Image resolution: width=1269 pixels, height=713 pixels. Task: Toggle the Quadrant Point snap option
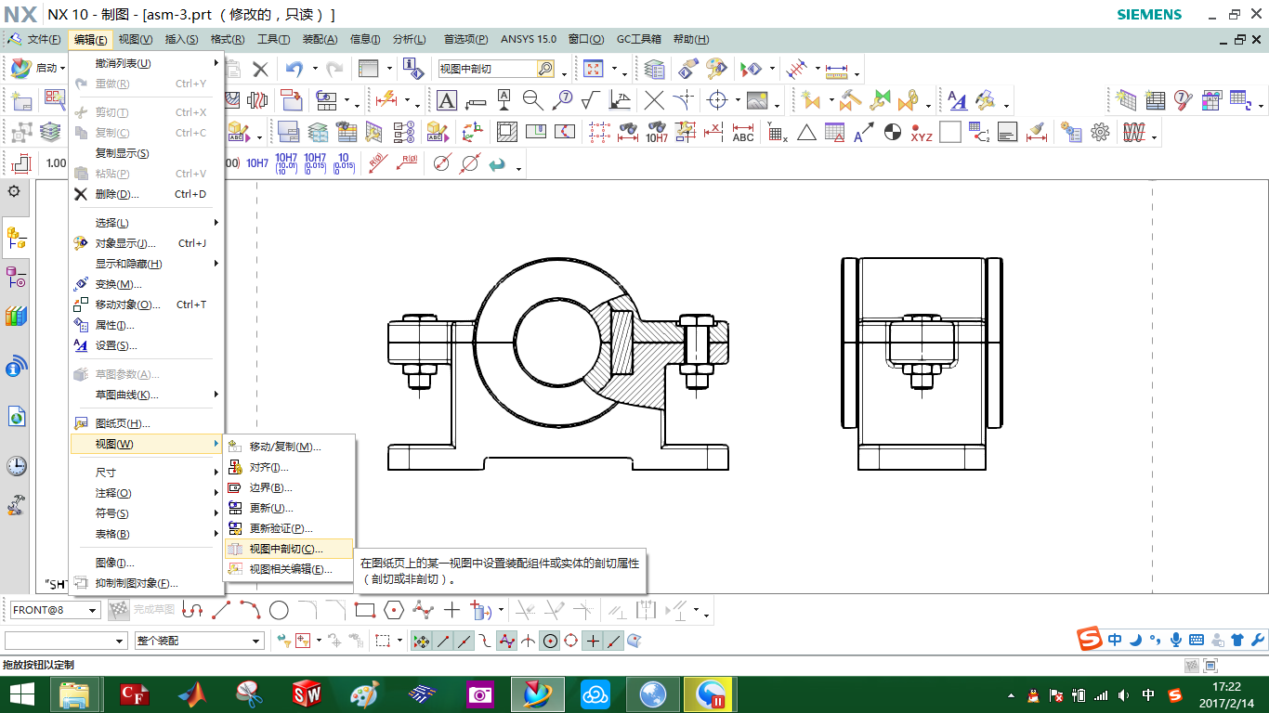tap(571, 641)
